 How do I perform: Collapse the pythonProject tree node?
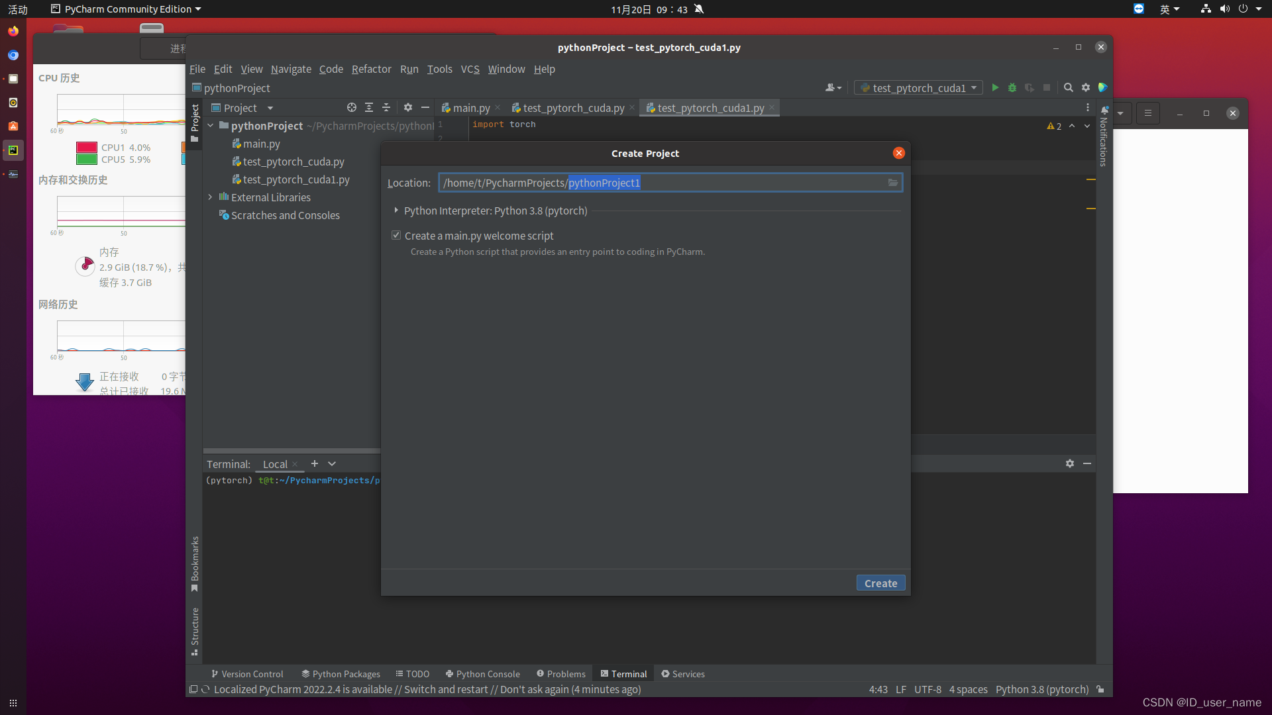click(211, 125)
